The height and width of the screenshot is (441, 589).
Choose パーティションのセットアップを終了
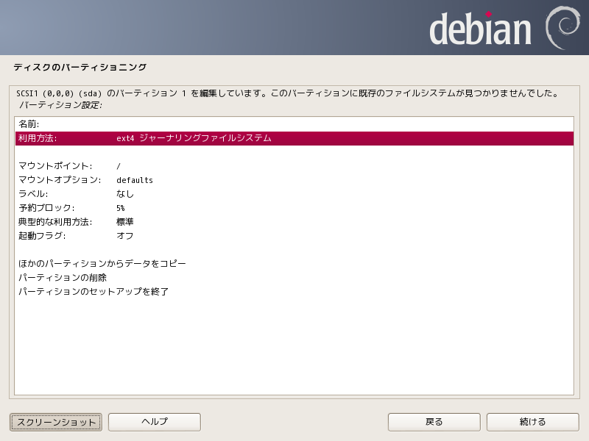pos(94,292)
